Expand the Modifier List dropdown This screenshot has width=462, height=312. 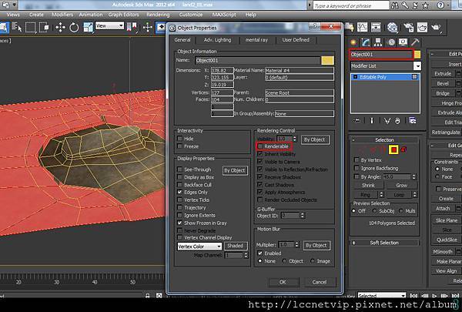417,66
